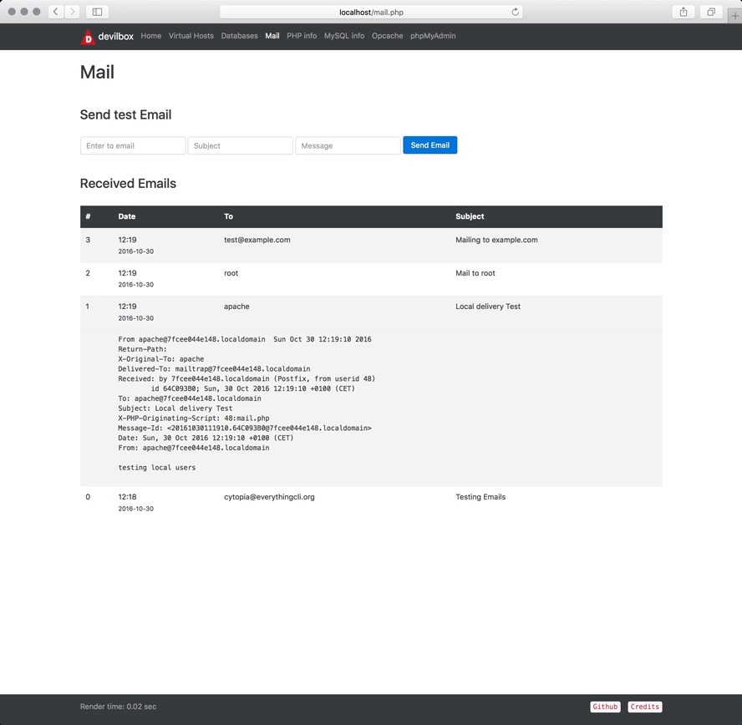Switch to the Databases section
742x725 pixels.
(x=239, y=36)
